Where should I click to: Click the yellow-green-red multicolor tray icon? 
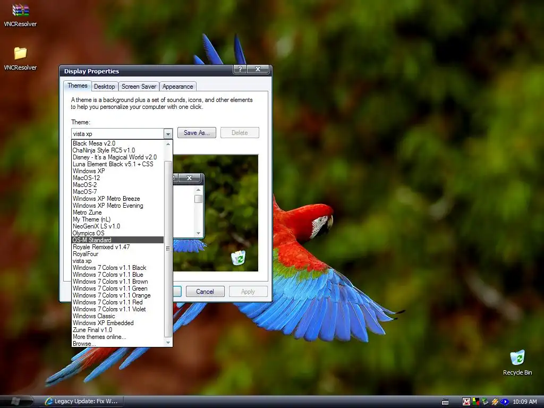(475, 402)
